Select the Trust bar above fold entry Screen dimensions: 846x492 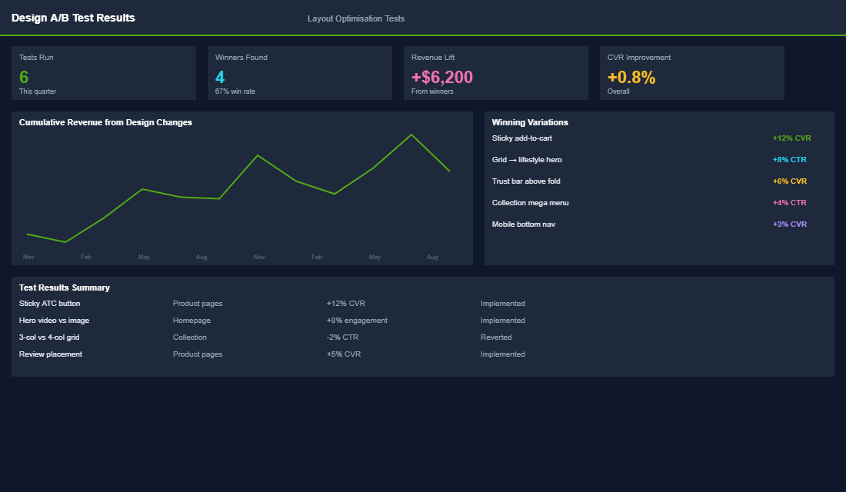526,181
